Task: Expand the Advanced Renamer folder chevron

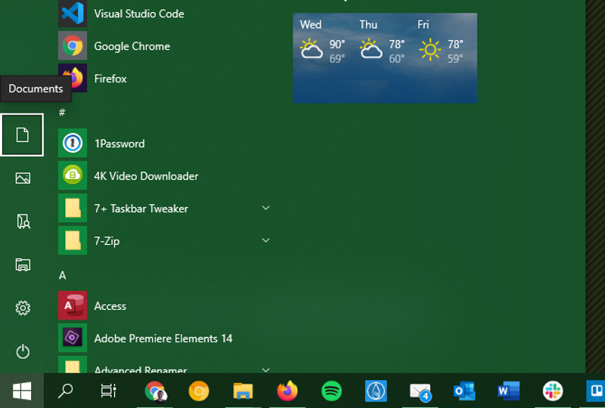Action: pos(265,369)
